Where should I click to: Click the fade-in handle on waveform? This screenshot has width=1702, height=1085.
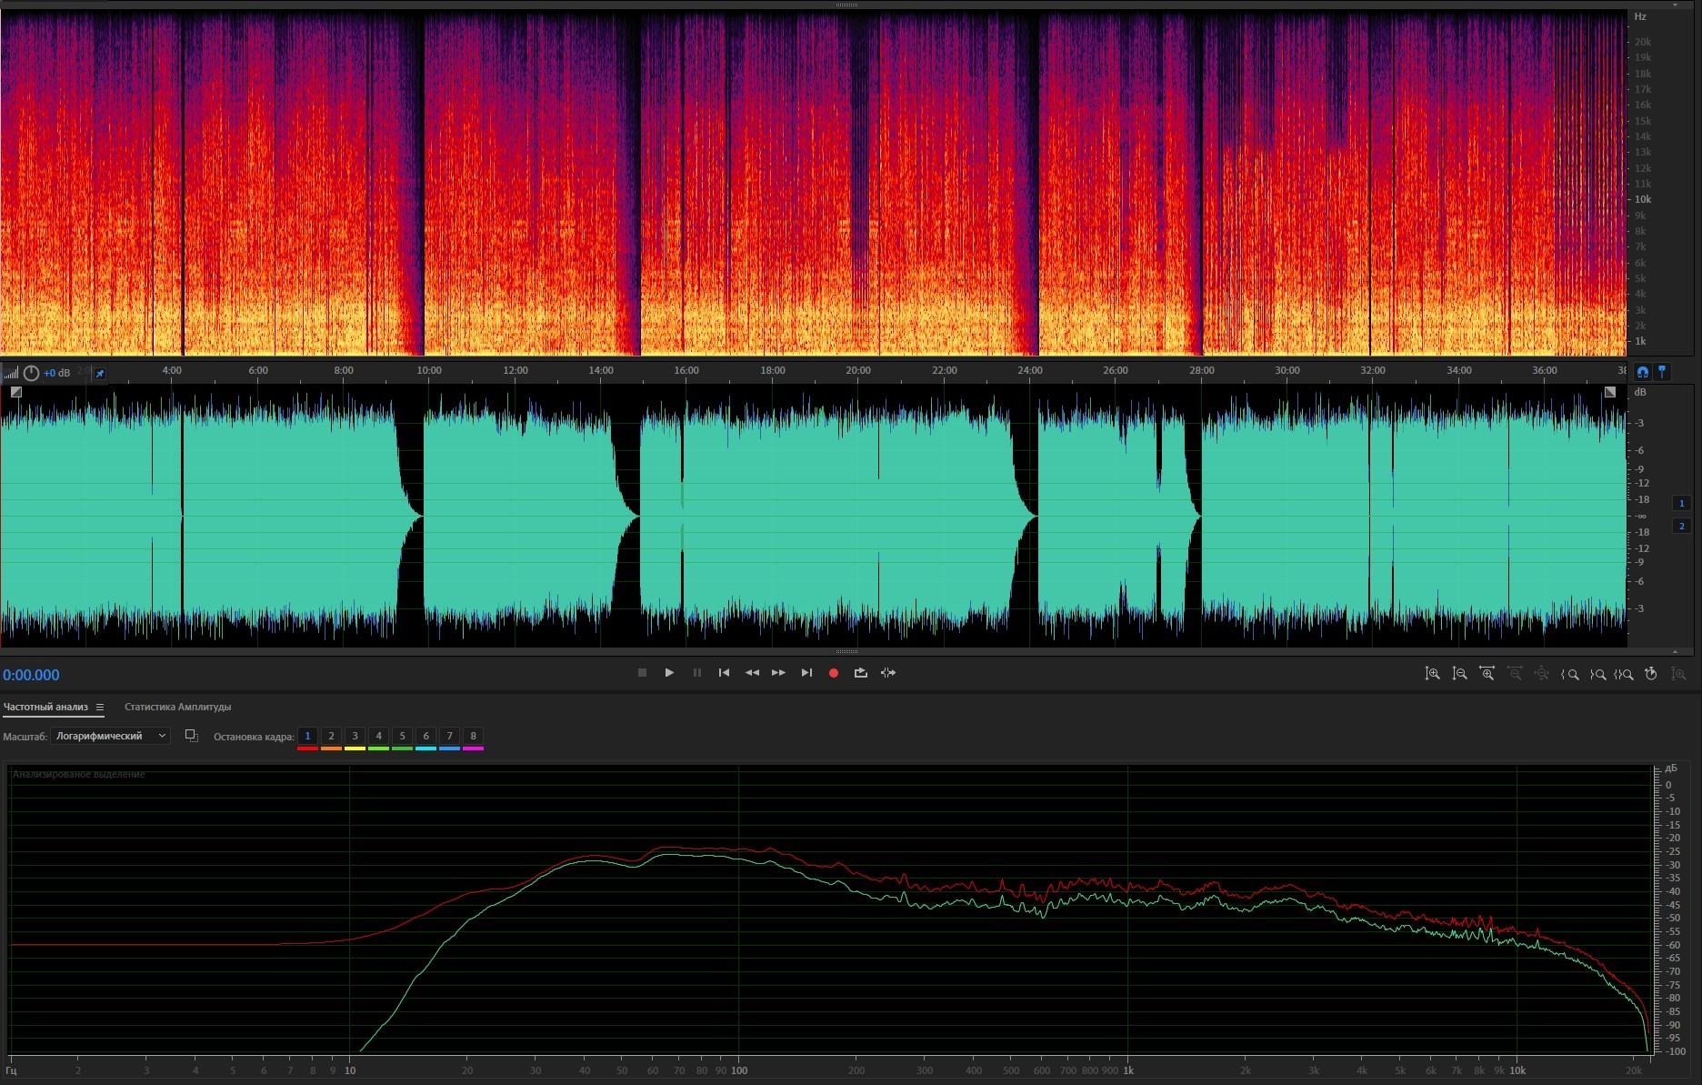pyautogui.click(x=15, y=392)
